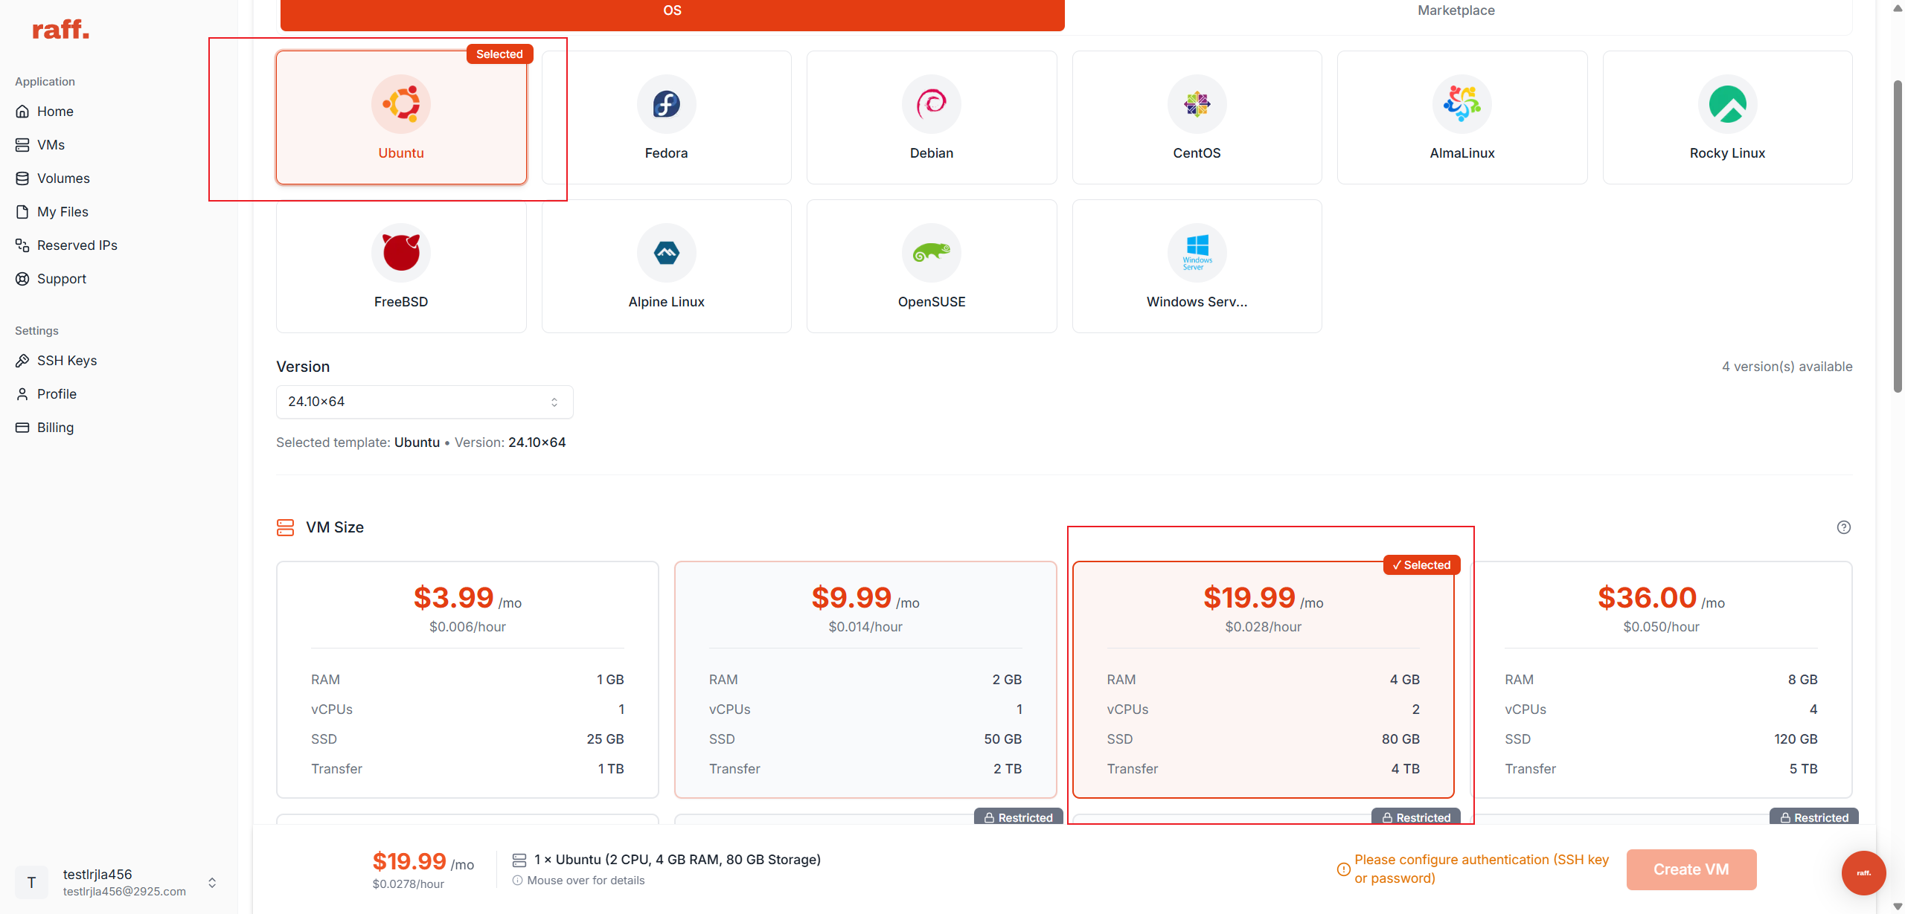
Task: Select the CentOS logo icon
Action: 1197,104
